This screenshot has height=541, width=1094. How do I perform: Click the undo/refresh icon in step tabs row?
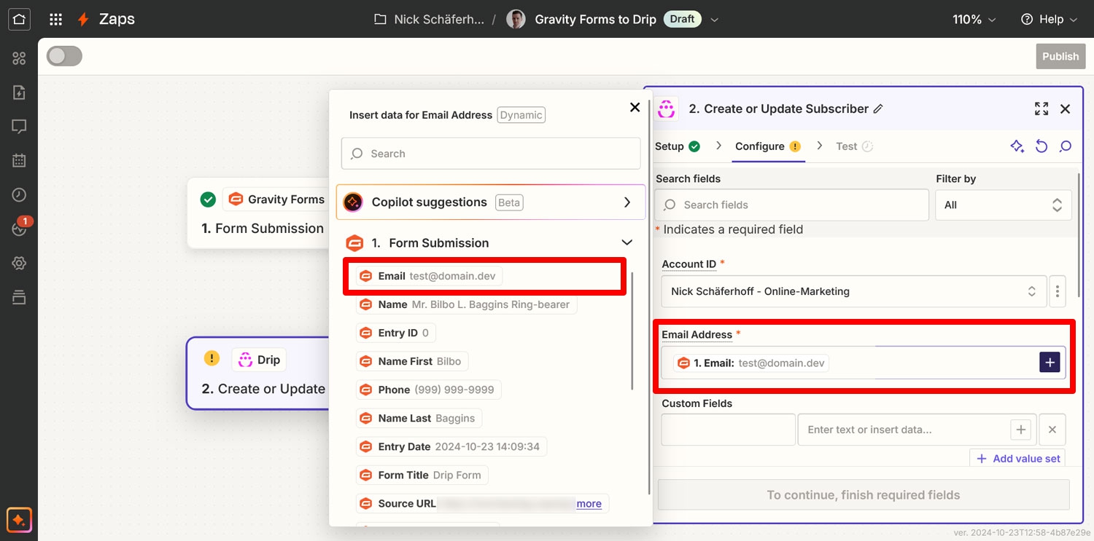[1041, 146]
